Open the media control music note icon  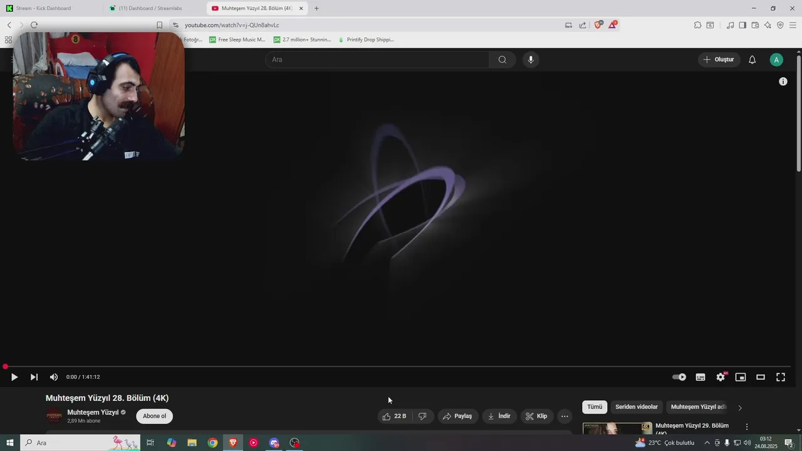coord(730,25)
